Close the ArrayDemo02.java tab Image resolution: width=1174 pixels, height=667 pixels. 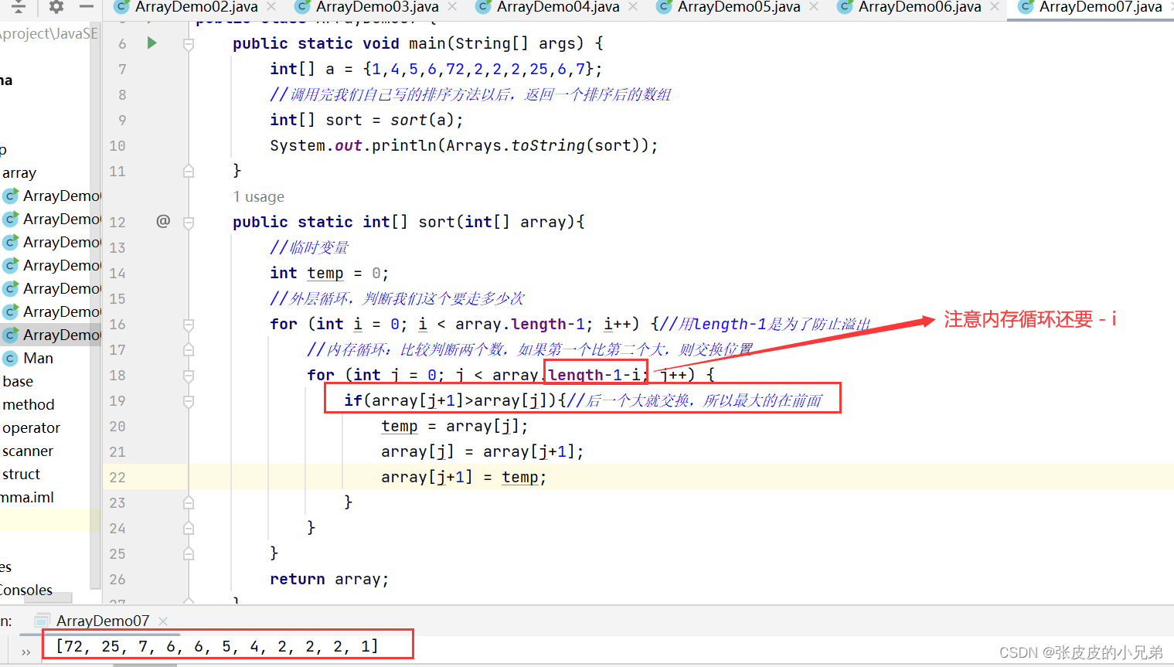pos(271,7)
